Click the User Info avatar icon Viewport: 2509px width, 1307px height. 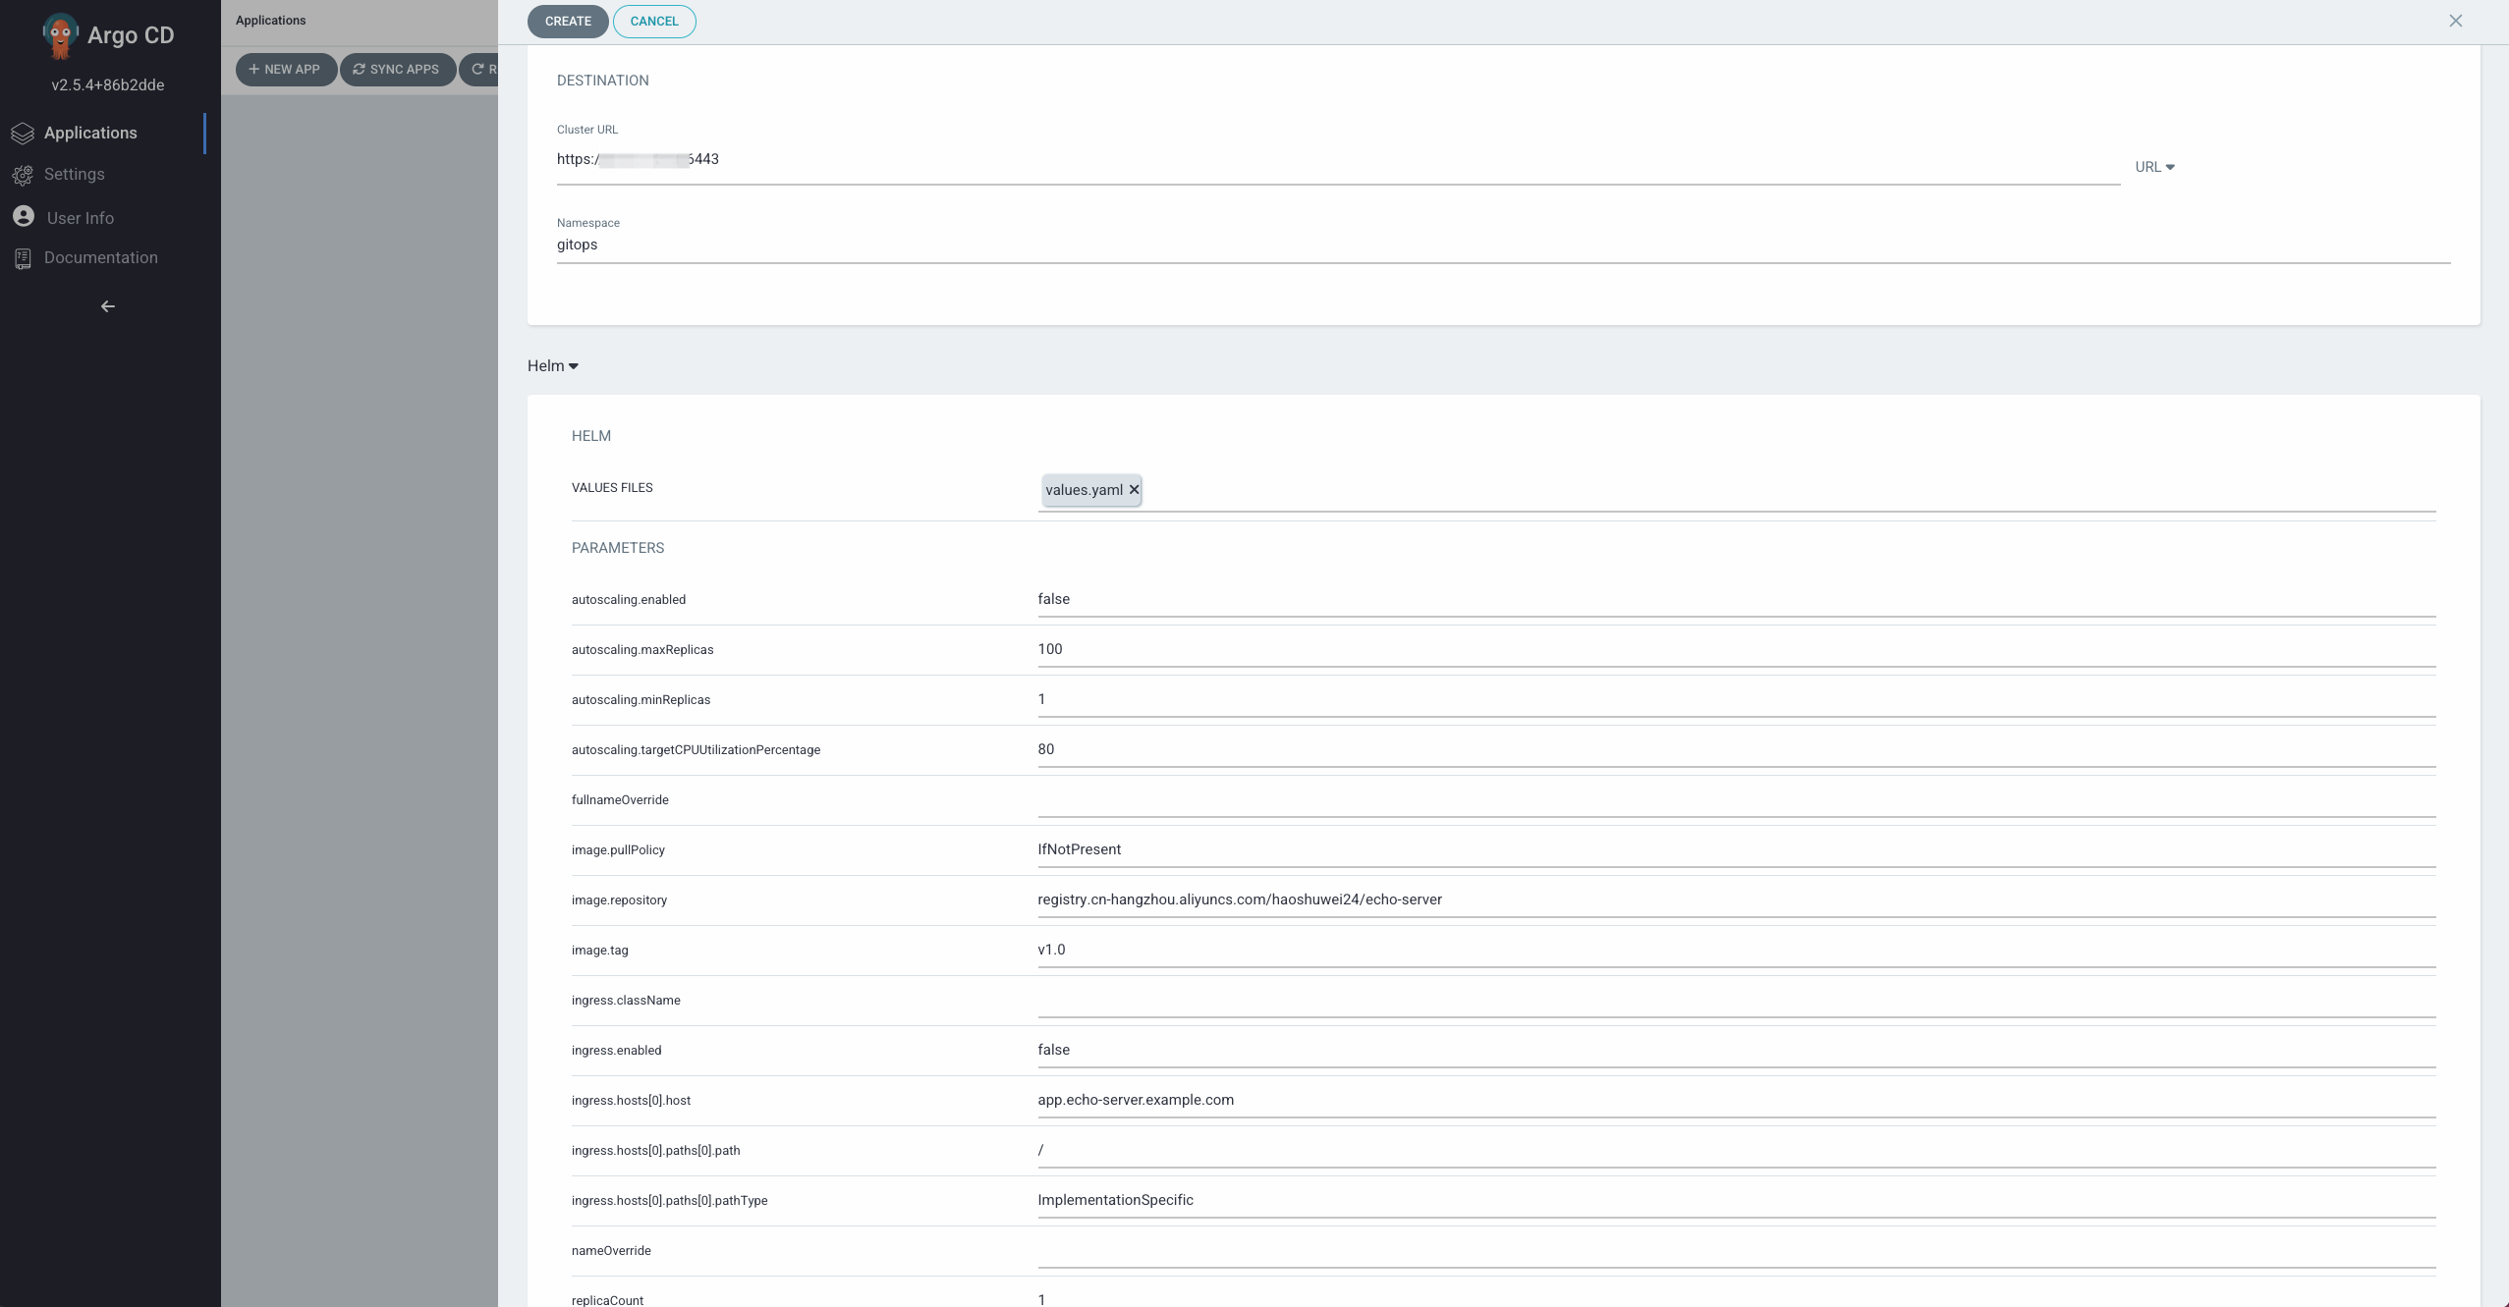pos(24,217)
